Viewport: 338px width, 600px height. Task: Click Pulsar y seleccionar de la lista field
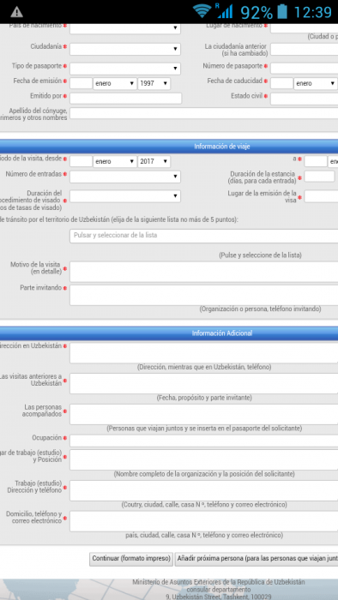point(203,236)
